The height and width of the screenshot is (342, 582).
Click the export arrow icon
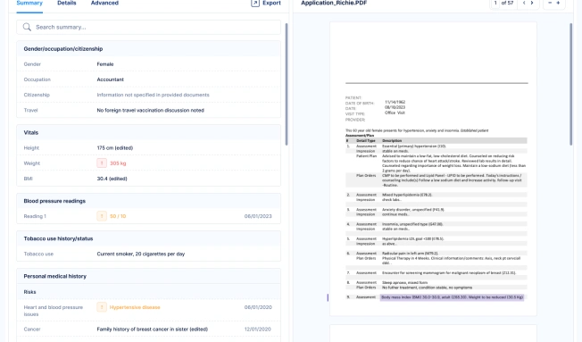pyautogui.click(x=255, y=3)
